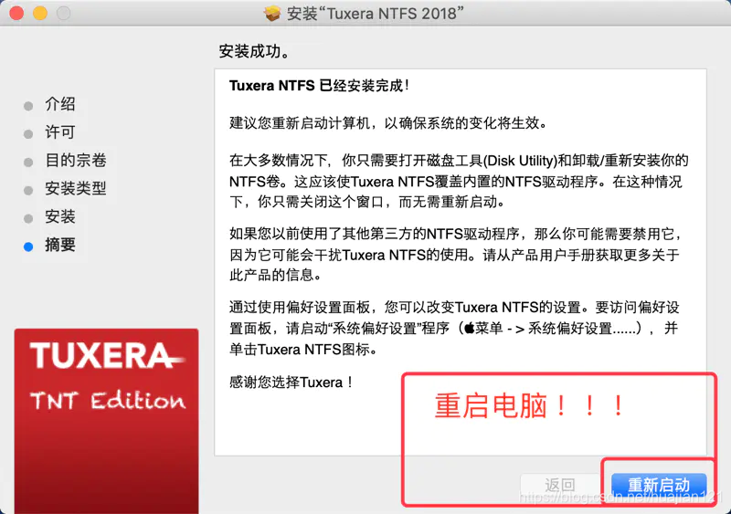Click the paragraph starting with 如果您以前使用了

coord(456,255)
